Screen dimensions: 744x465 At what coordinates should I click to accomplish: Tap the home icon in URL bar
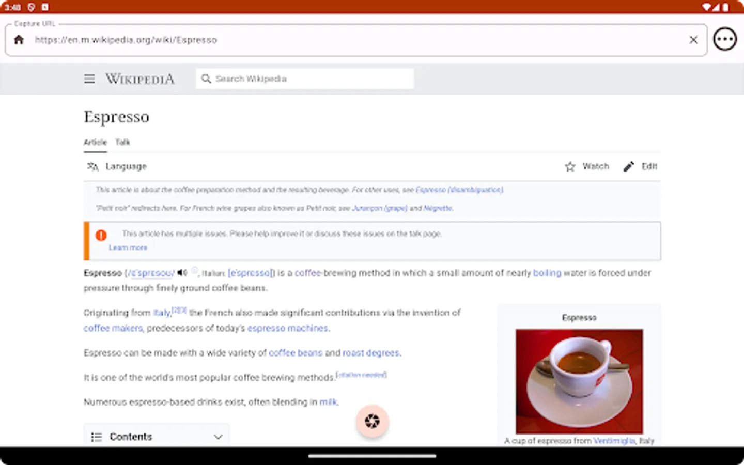(x=19, y=40)
